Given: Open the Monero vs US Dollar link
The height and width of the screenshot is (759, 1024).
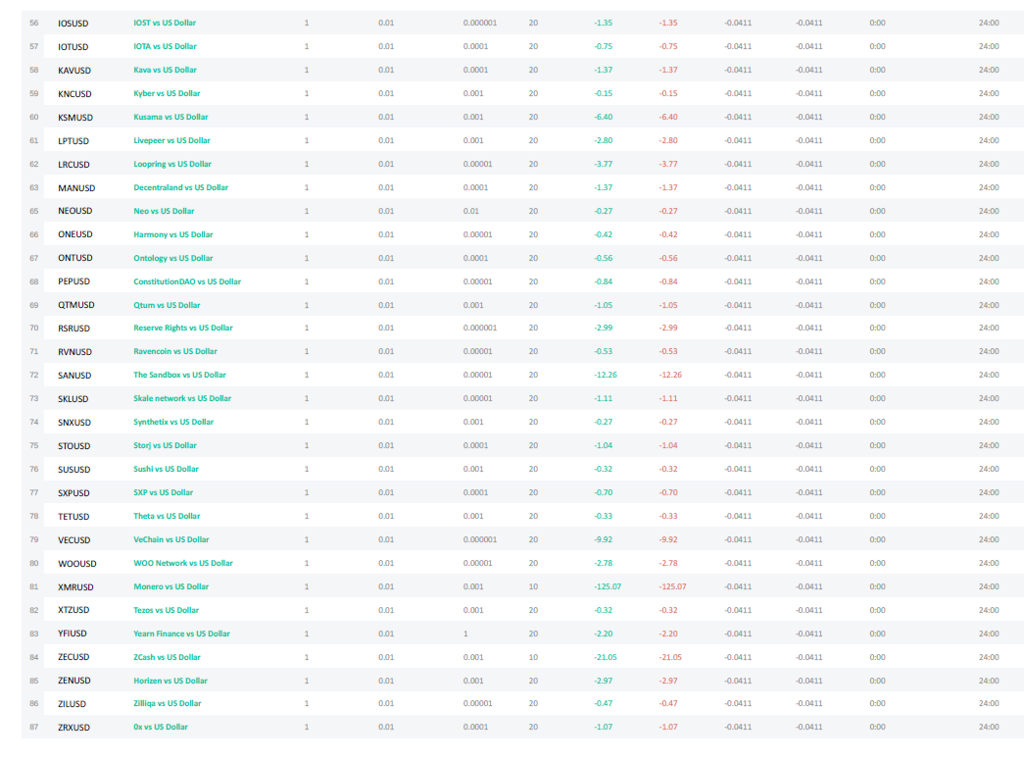Looking at the screenshot, I should tap(171, 587).
